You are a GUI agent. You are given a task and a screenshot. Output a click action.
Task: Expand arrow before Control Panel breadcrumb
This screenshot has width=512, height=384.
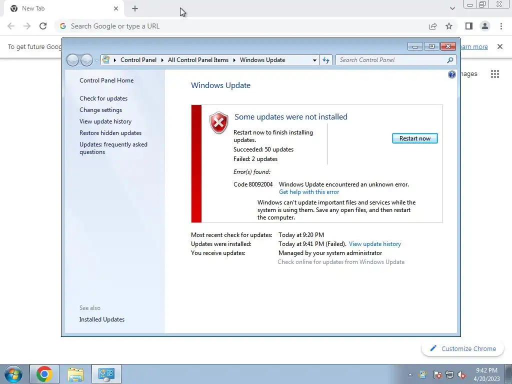click(x=115, y=60)
